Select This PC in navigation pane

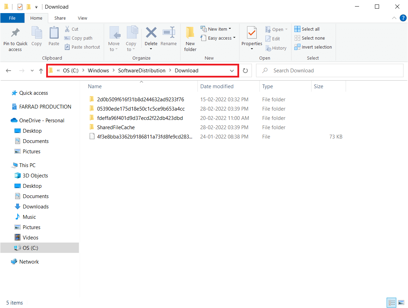coord(27,165)
